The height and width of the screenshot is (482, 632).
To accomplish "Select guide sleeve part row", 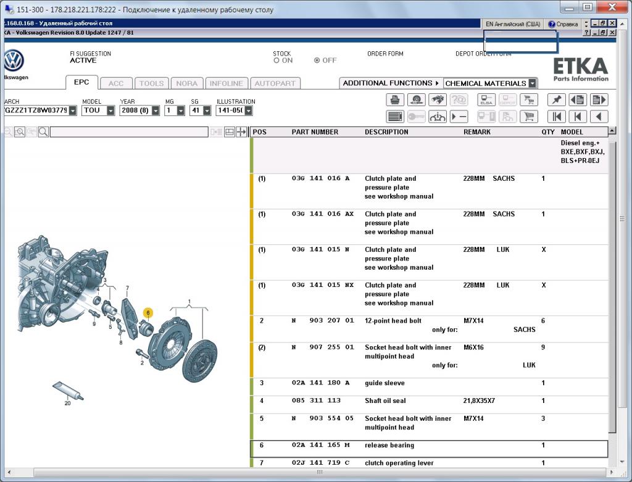I will (x=429, y=387).
